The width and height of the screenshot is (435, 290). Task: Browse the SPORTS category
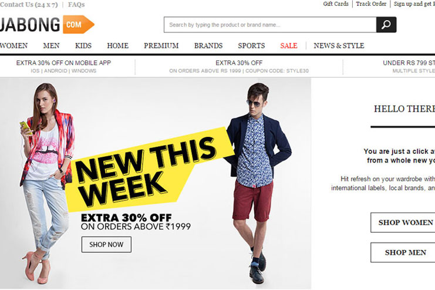tap(251, 46)
